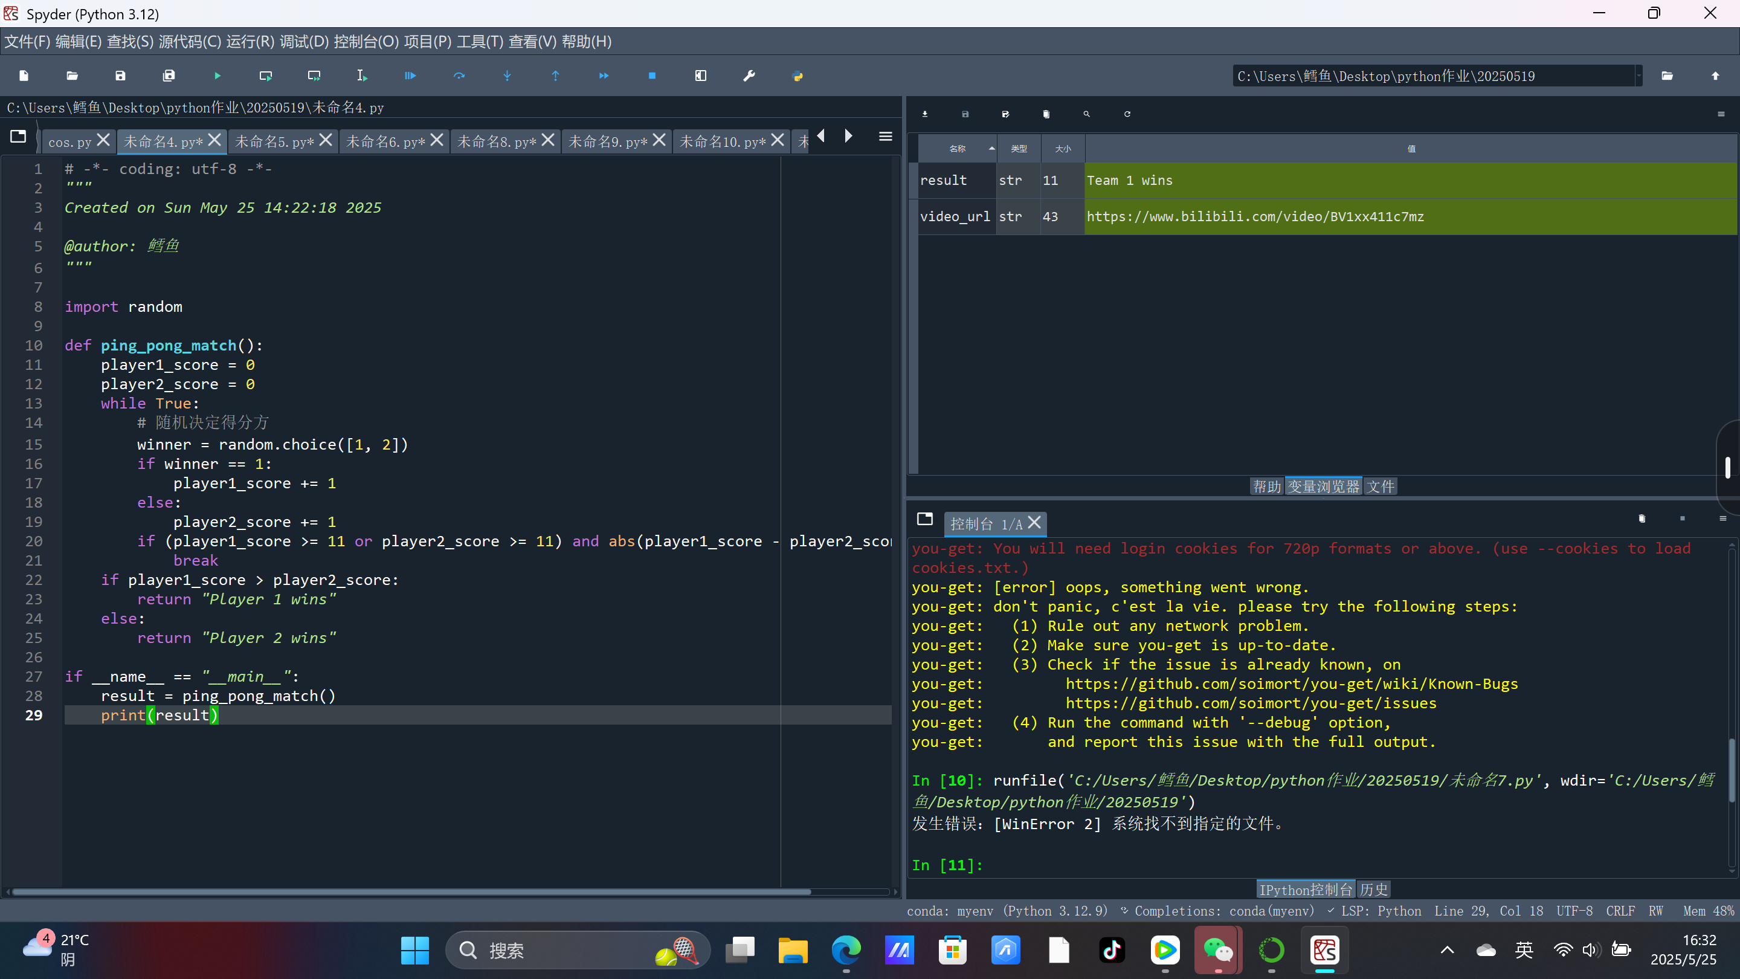
Task: Maximize the current pane from the toolbar
Action: tap(700, 76)
